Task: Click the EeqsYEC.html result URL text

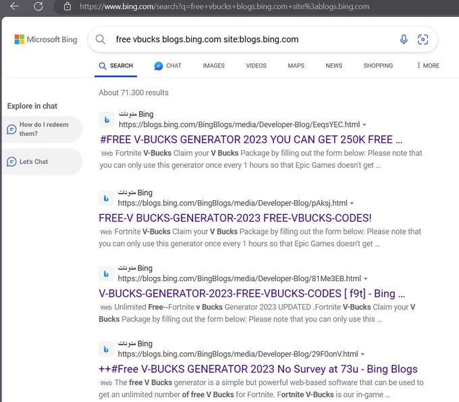Action: point(239,125)
